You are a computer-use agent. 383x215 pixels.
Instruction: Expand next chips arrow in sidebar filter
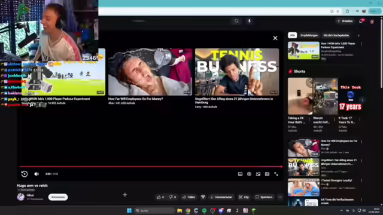point(358,36)
